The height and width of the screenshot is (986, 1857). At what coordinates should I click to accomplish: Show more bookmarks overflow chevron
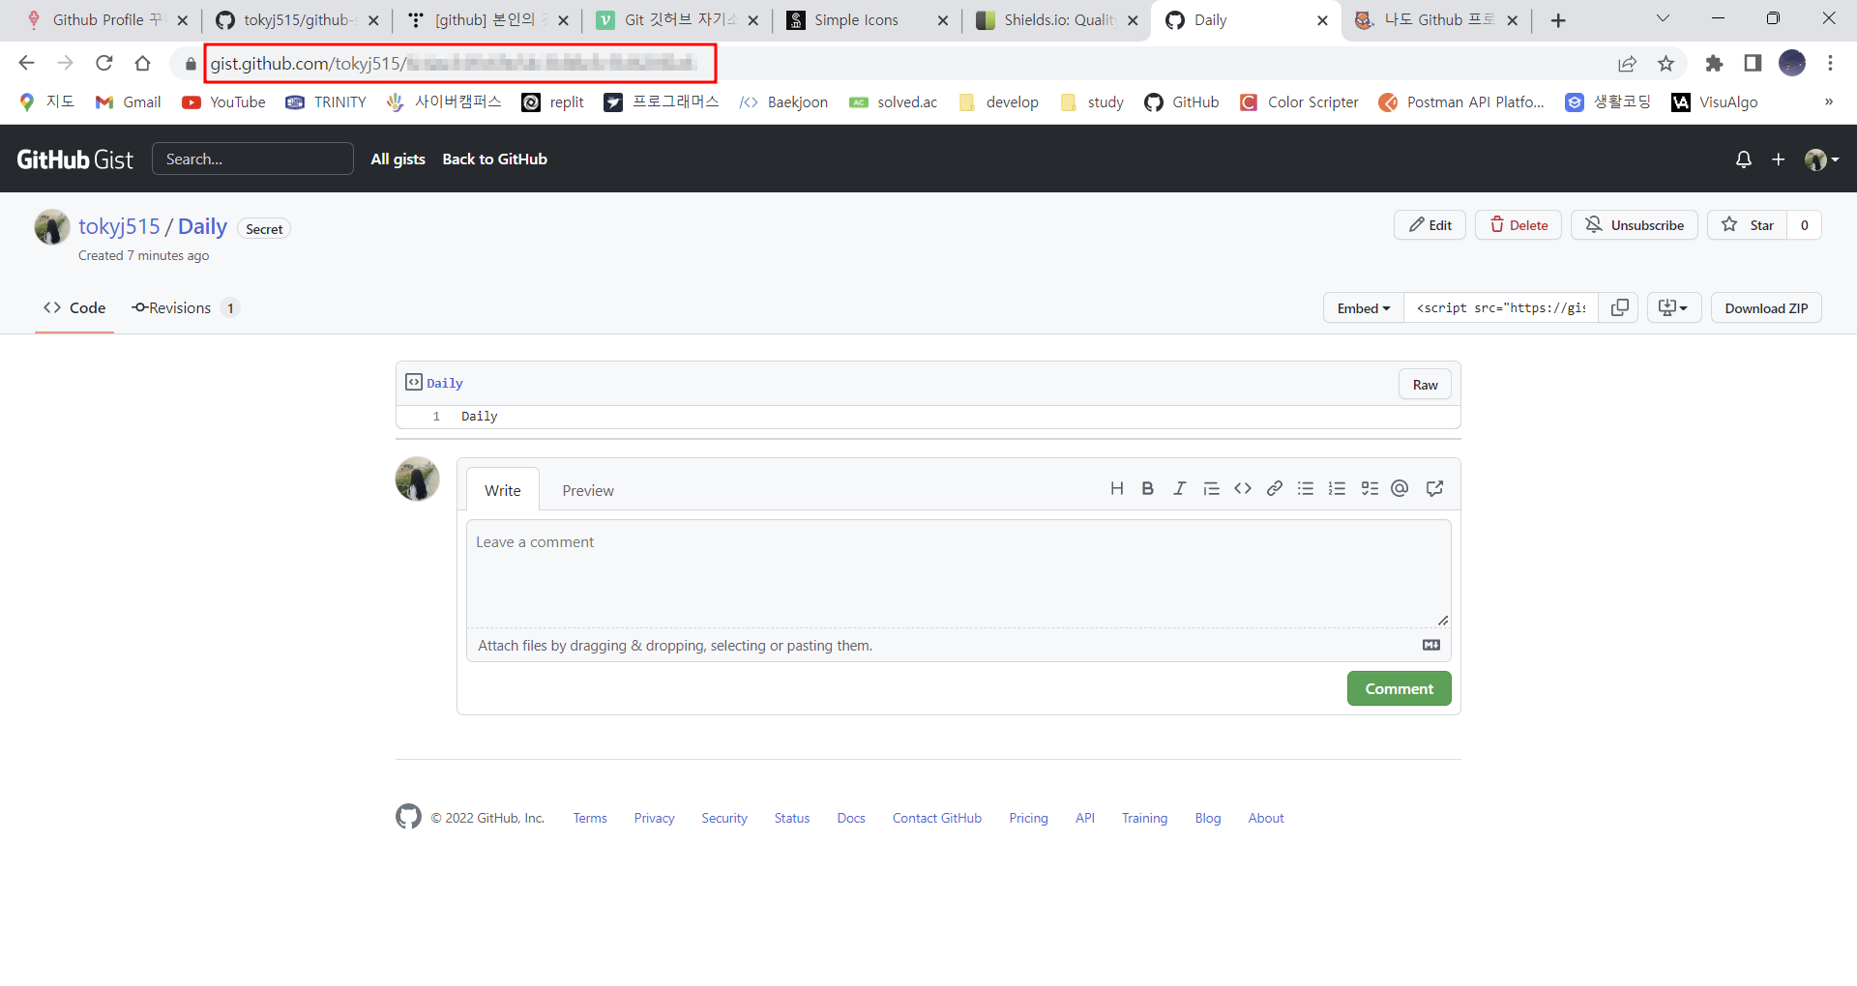coord(1828,101)
